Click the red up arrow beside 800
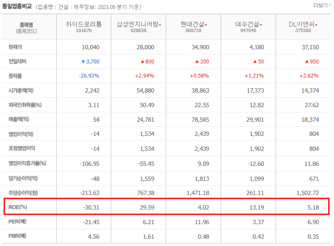 (x=143, y=62)
